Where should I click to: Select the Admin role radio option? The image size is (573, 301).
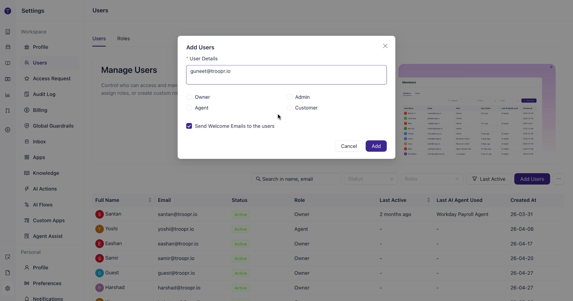[289, 97]
